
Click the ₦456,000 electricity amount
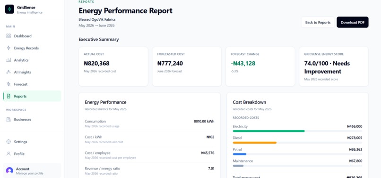click(x=355, y=126)
